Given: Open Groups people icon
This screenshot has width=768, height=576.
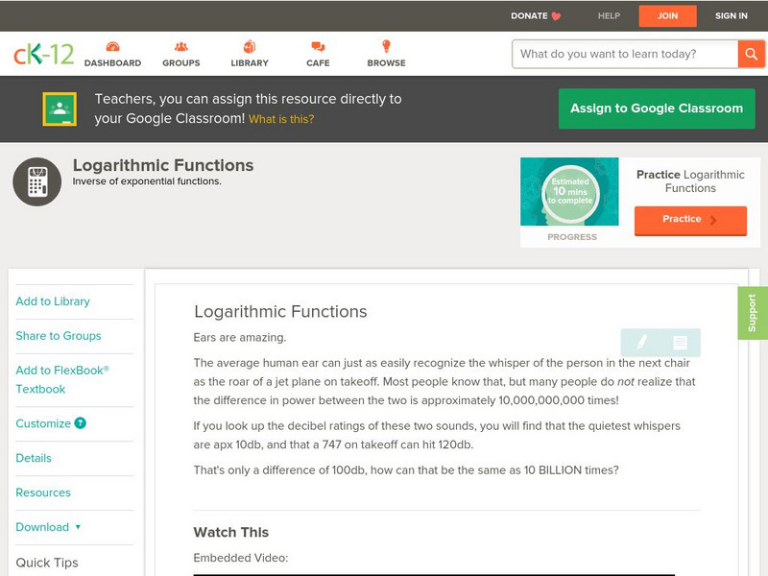Looking at the screenshot, I should pos(181,46).
